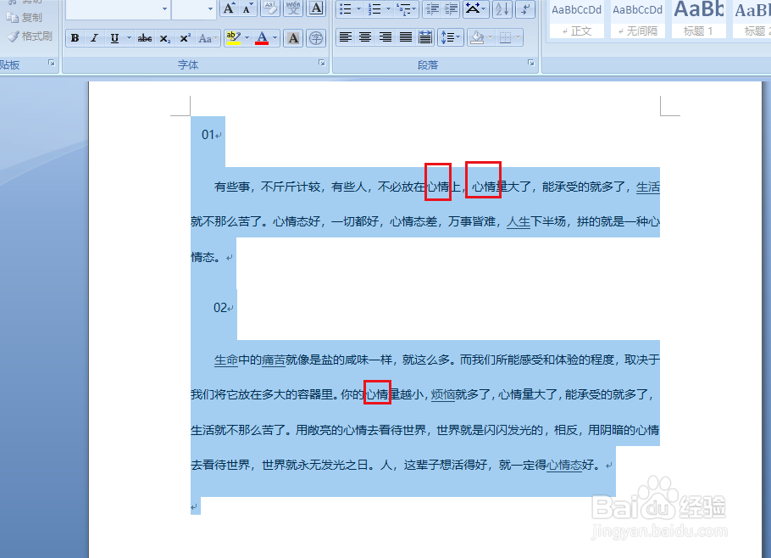Viewport: 771px width, 558px height.
Task: Click the Text Highlight Color icon
Action: tap(234, 37)
